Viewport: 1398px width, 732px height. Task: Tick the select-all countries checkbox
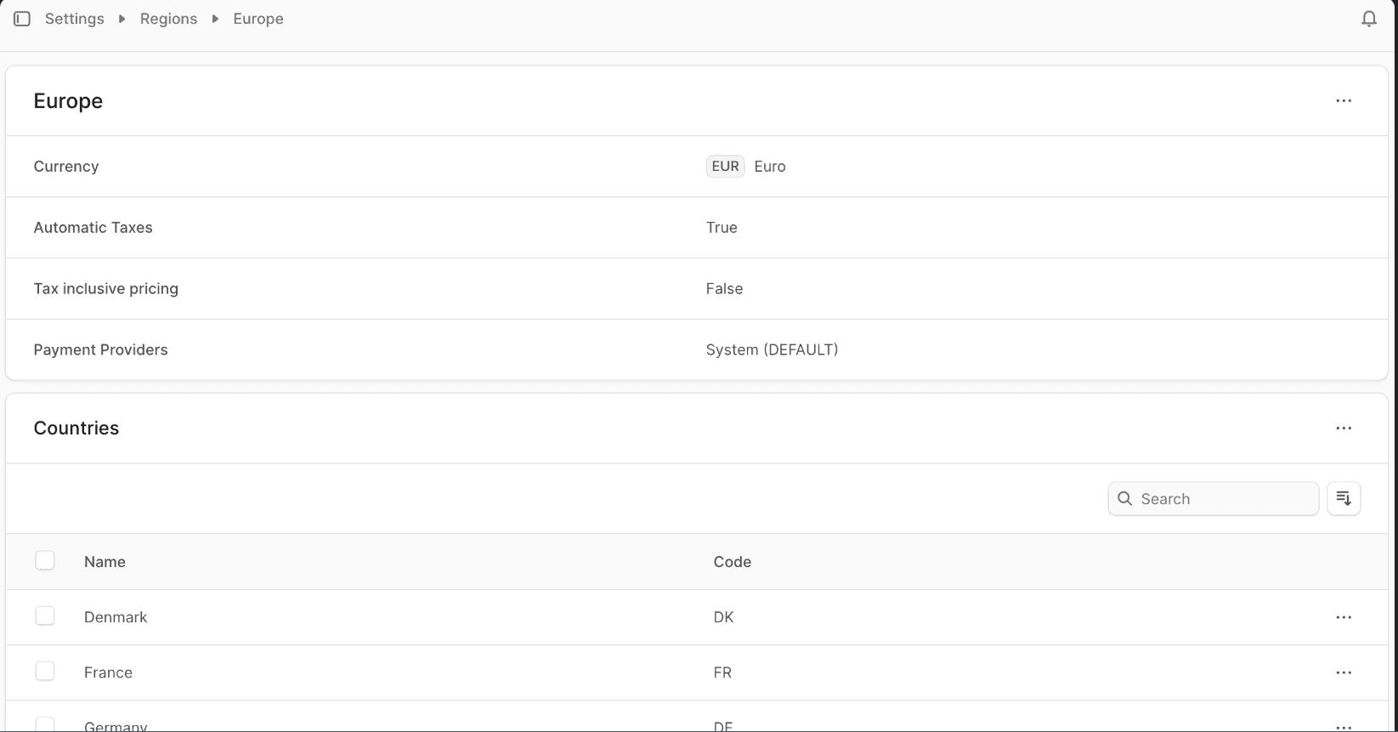tap(45, 560)
